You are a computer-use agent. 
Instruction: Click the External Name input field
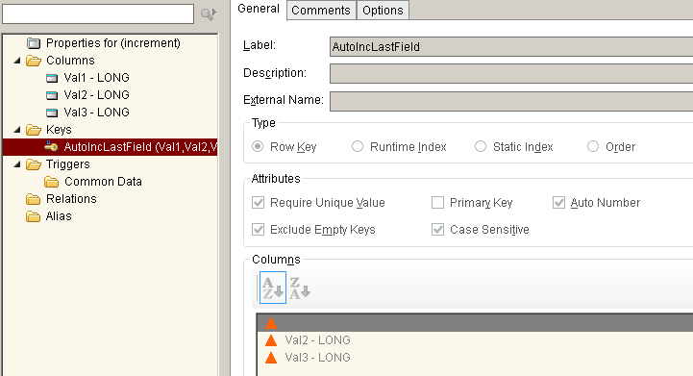tap(511, 101)
